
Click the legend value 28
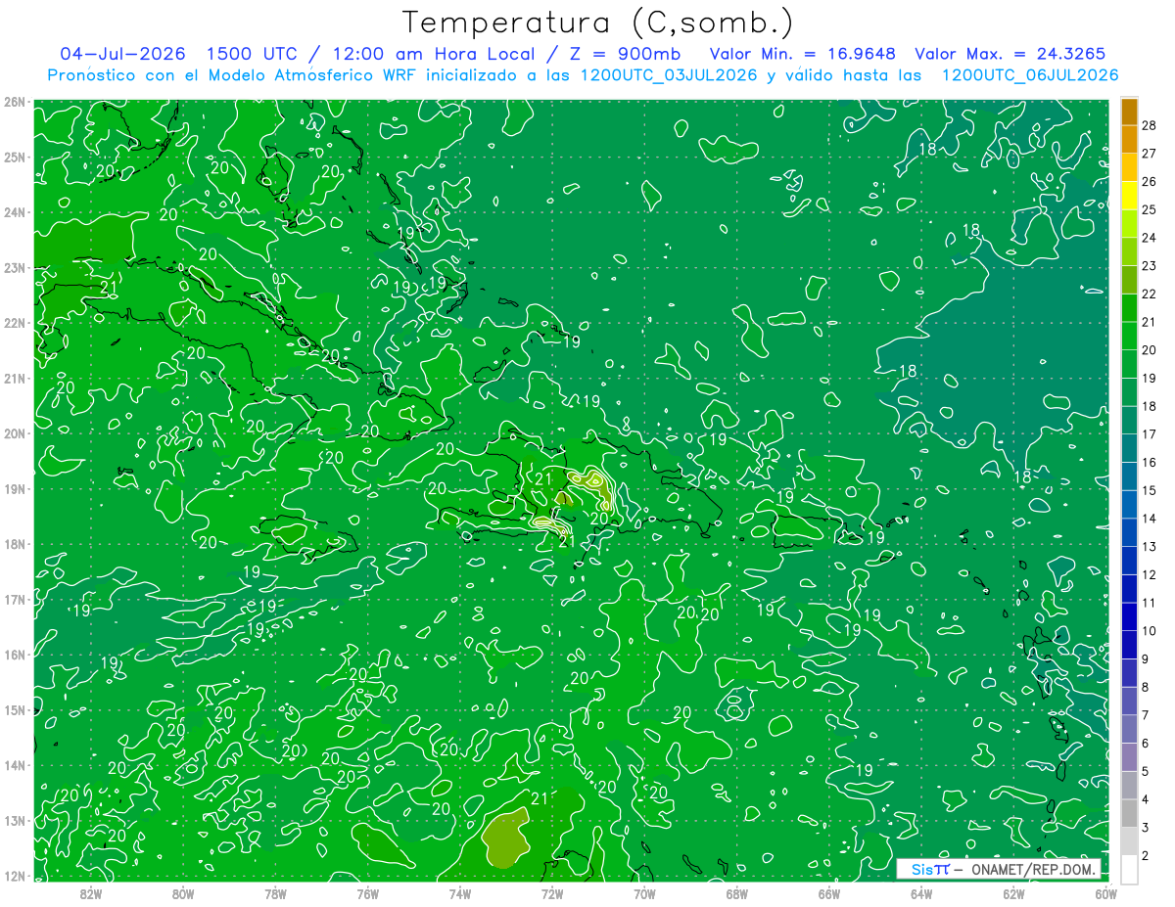pyautogui.click(x=1149, y=125)
